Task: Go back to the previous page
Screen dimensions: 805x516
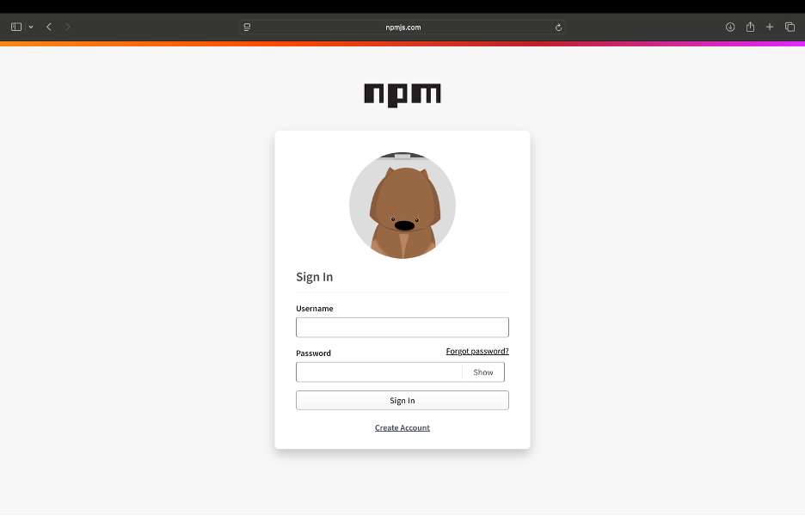Action: tap(49, 27)
